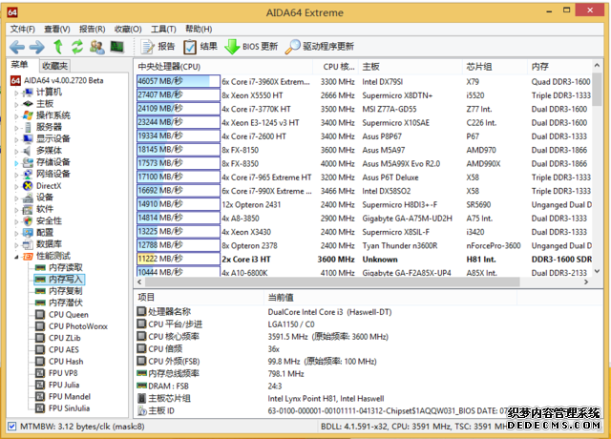Screen dimensions: 611x439
Task: Open the 内存复制 benchmark
Action: tap(59, 291)
